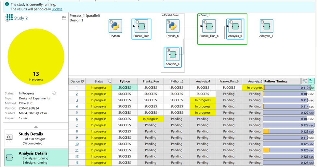Open Design ID 6 link
The height and width of the screenshot is (167, 317).
pos(77,119)
